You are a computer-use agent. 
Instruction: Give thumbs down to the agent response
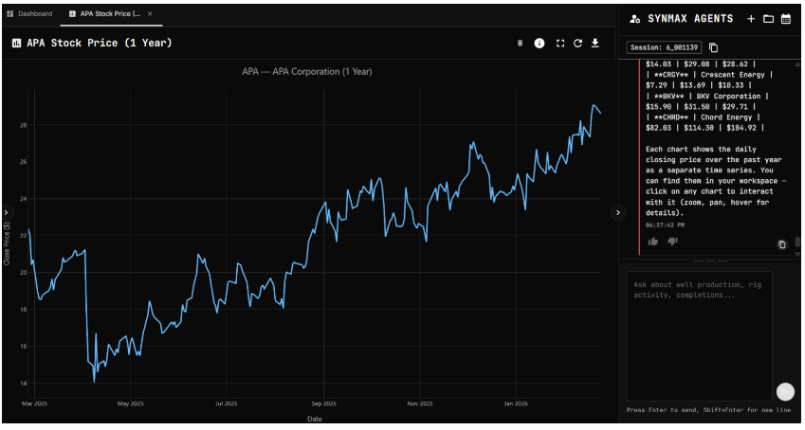click(672, 242)
